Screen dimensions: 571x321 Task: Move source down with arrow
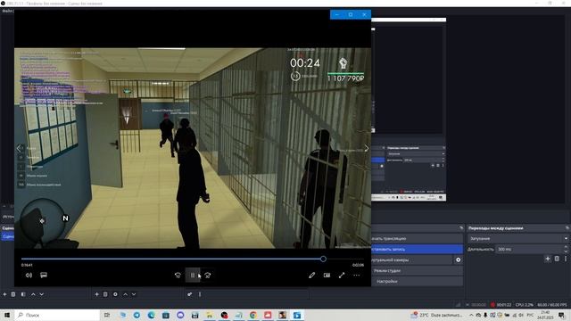pos(134,294)
